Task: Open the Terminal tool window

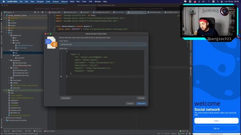Action: coord(38,131)
